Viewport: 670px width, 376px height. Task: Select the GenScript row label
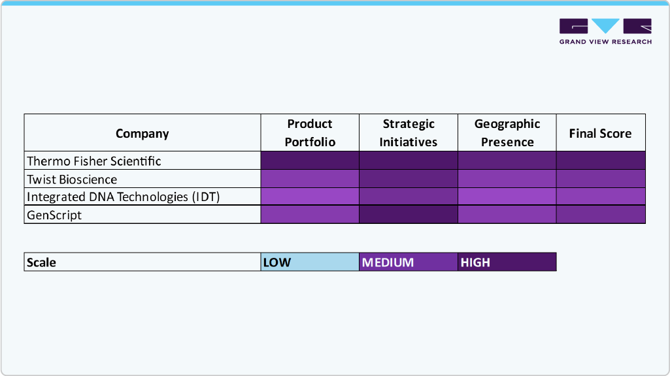pos(55,215)
